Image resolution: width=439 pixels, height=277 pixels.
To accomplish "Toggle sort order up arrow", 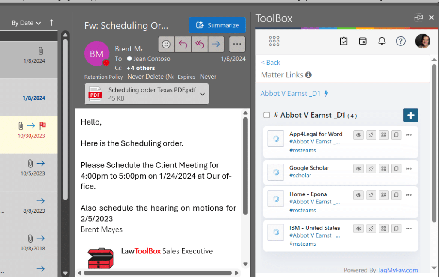I will pos(51,22).
